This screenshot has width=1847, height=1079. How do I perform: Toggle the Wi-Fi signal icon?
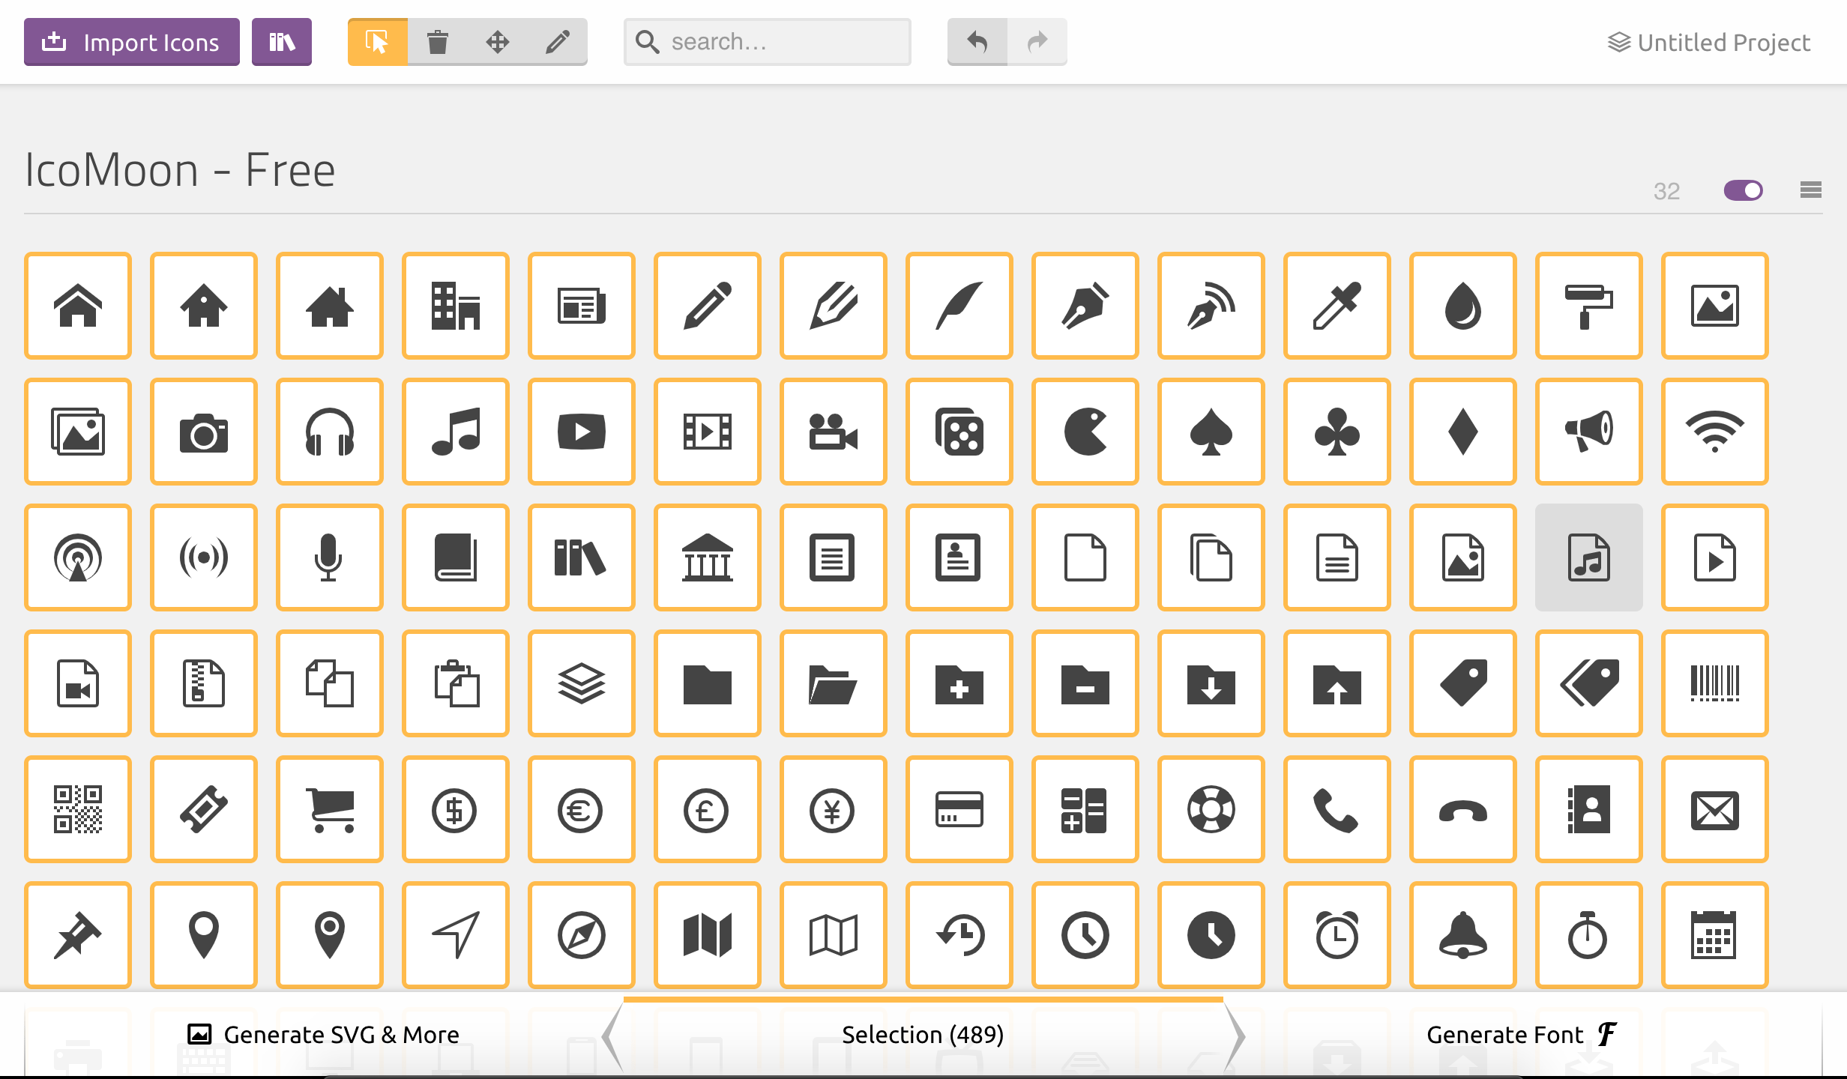1715,432
